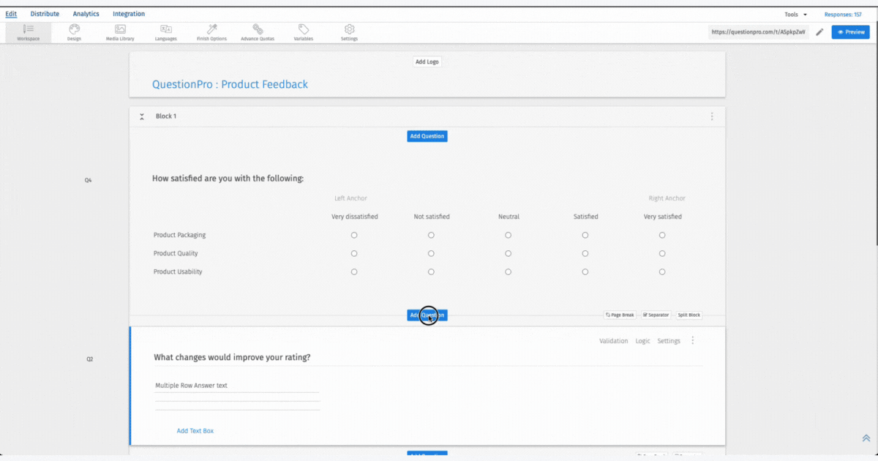This screenshot has width=878, height=461.
Task: Open survey Settings gear in toolbar
Action: point(350,31)
